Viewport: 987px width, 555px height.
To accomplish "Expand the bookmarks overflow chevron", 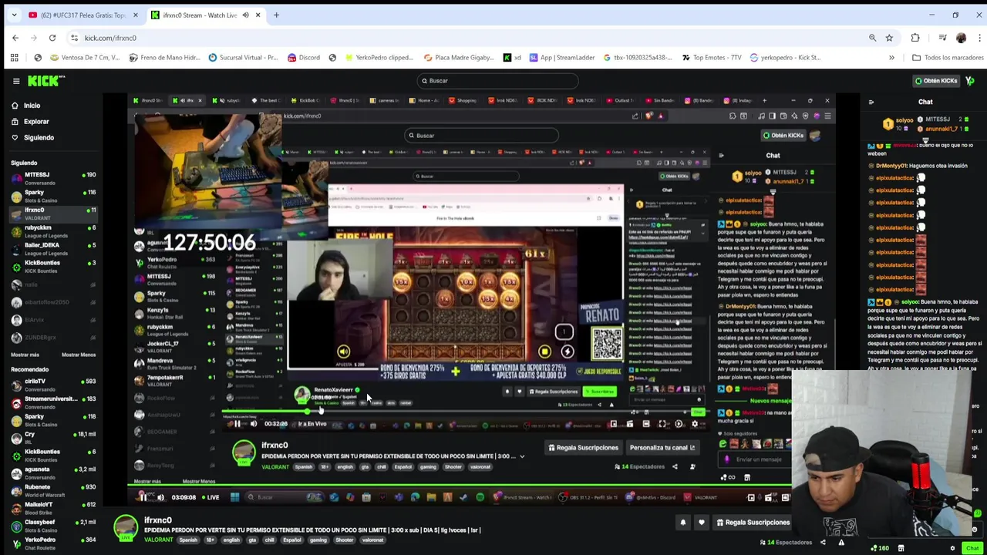I will click(x=891, y=58).
